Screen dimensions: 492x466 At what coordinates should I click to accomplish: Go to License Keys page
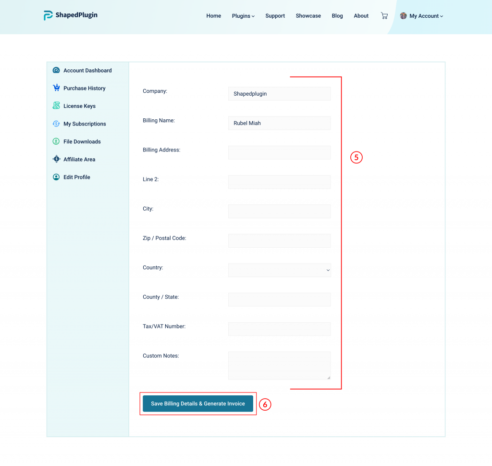coord(79,106)
